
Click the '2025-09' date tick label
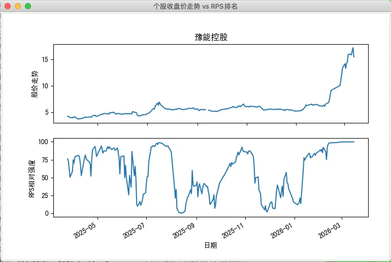click(184, 230)
